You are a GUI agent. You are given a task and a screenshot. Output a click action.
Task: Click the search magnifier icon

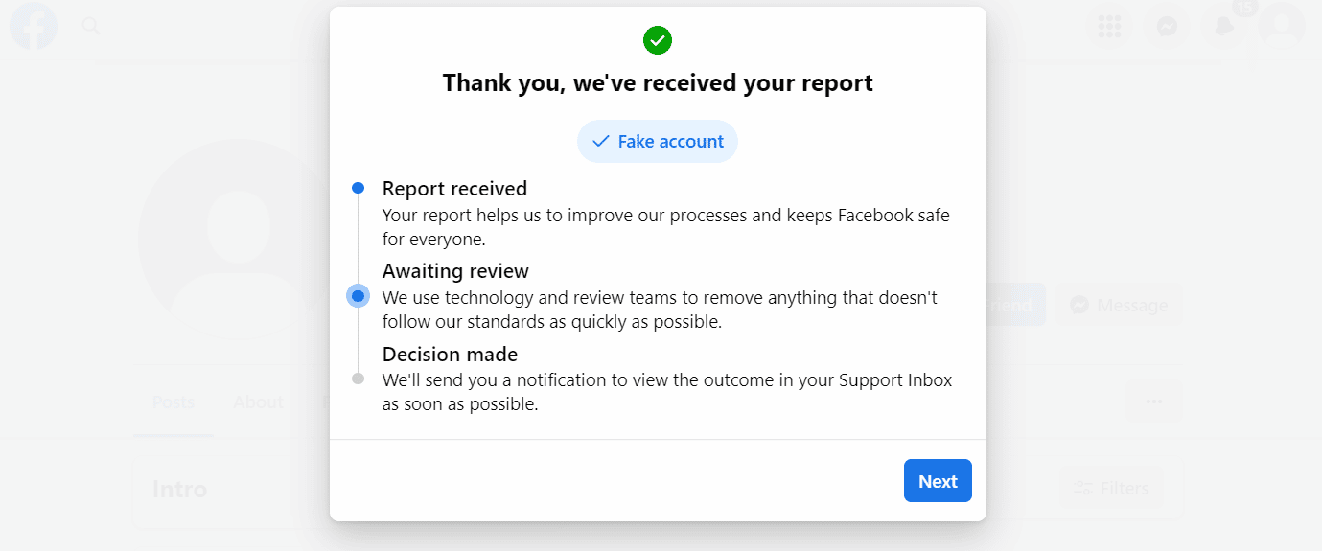[91, 26]
